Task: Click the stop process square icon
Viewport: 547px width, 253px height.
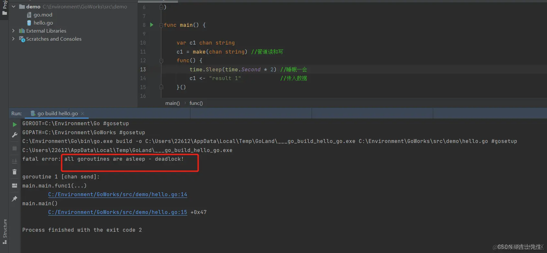Action: [x=15, y=148]
